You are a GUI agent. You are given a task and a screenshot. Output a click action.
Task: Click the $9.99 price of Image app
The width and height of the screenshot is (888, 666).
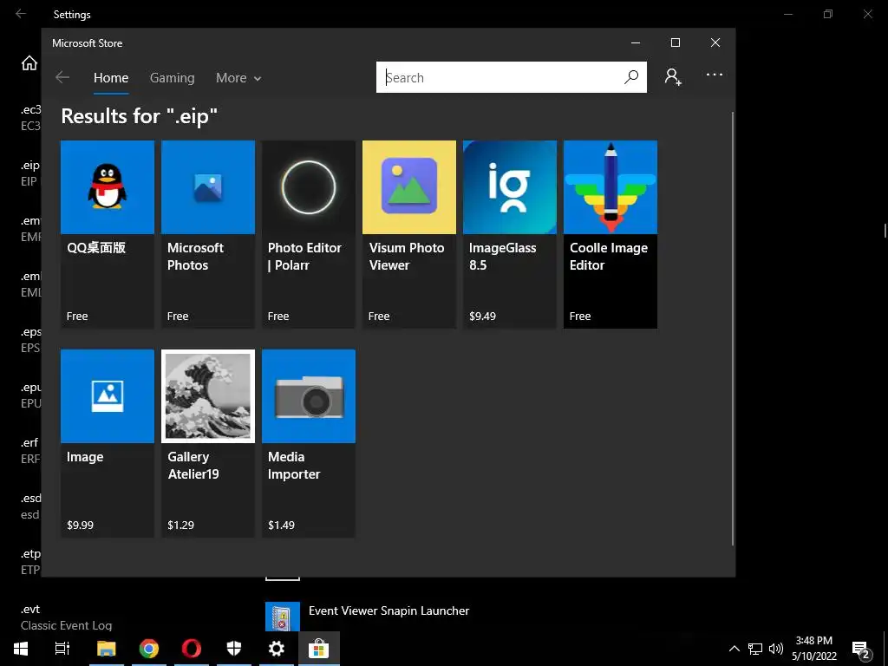tap(80, 525)
